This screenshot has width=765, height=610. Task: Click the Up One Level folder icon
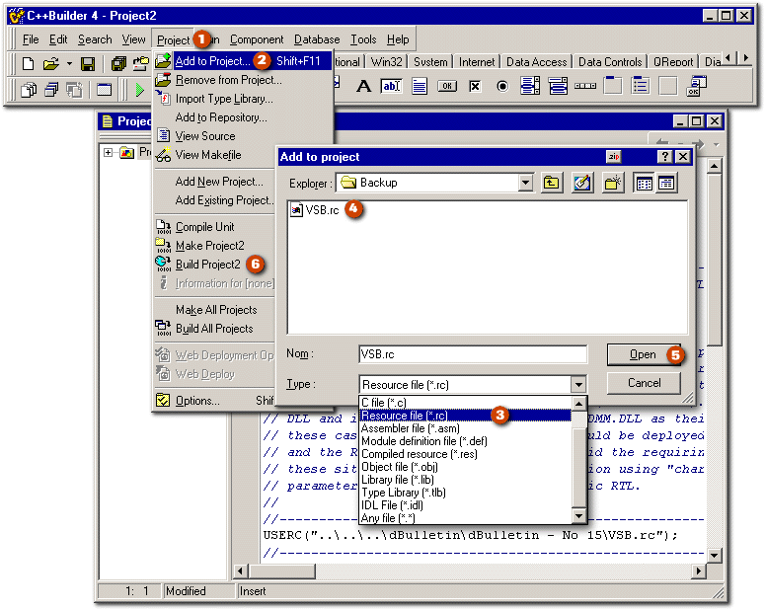tap(552, 183)
